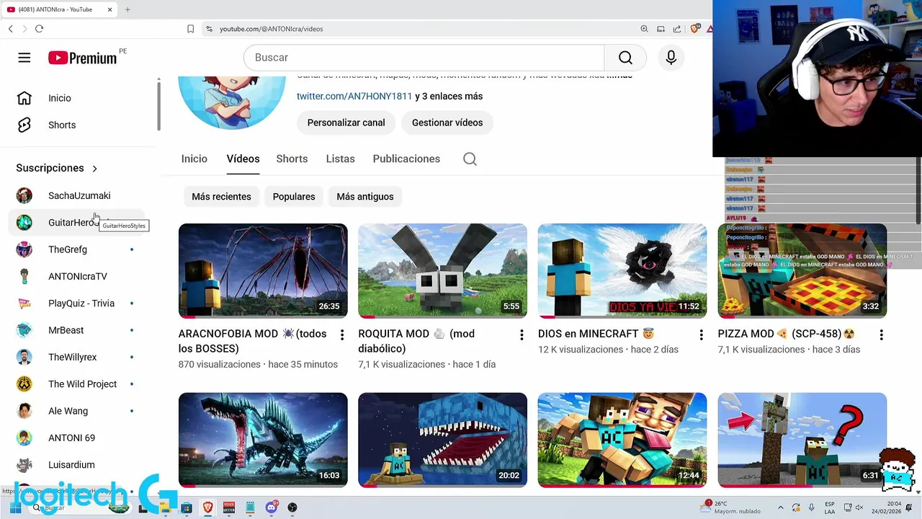Open MrBeast channel avatar

point(24,330)
